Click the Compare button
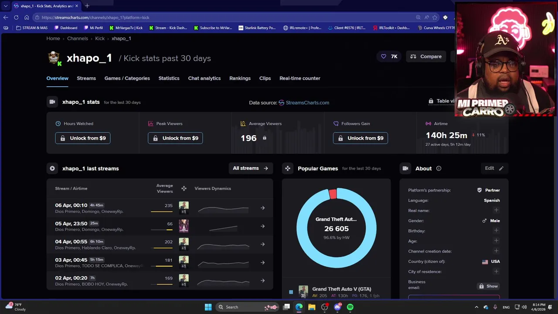The image size is (558, 314). (x=426, y=56)
